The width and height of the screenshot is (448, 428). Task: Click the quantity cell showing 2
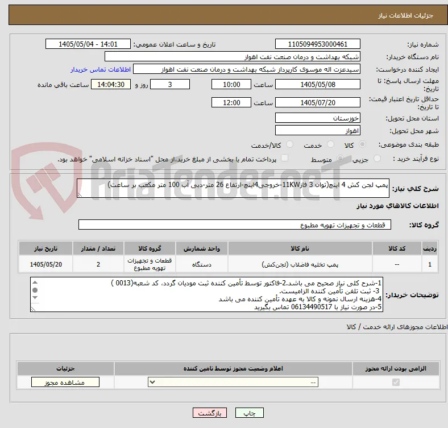(x=98, y=264)
